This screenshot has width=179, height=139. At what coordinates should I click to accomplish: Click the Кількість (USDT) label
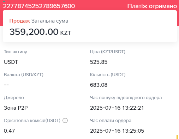[108, 75]
